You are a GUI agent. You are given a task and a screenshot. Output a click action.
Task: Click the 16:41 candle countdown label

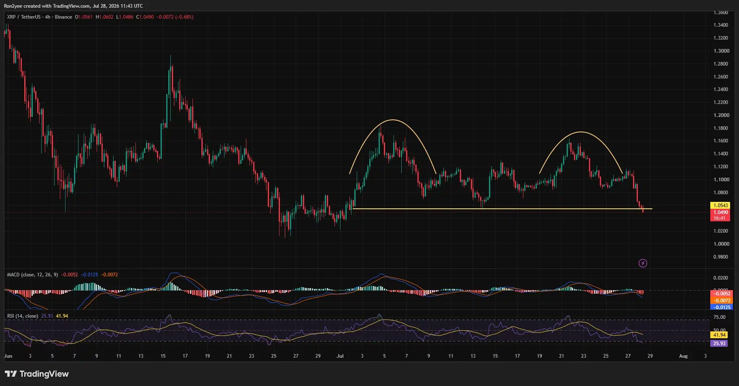pyautogui.click(x=720, y=218)
